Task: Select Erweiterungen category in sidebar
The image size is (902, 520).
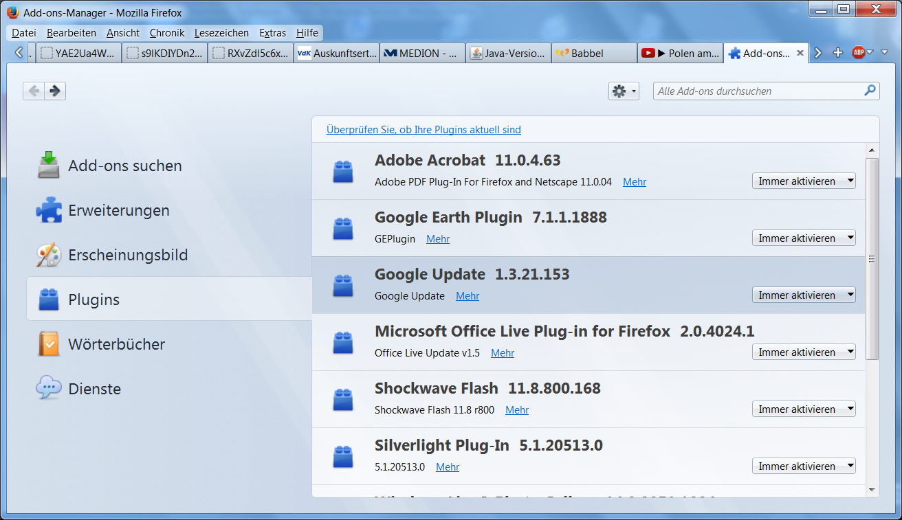Action: coord(169,210)
